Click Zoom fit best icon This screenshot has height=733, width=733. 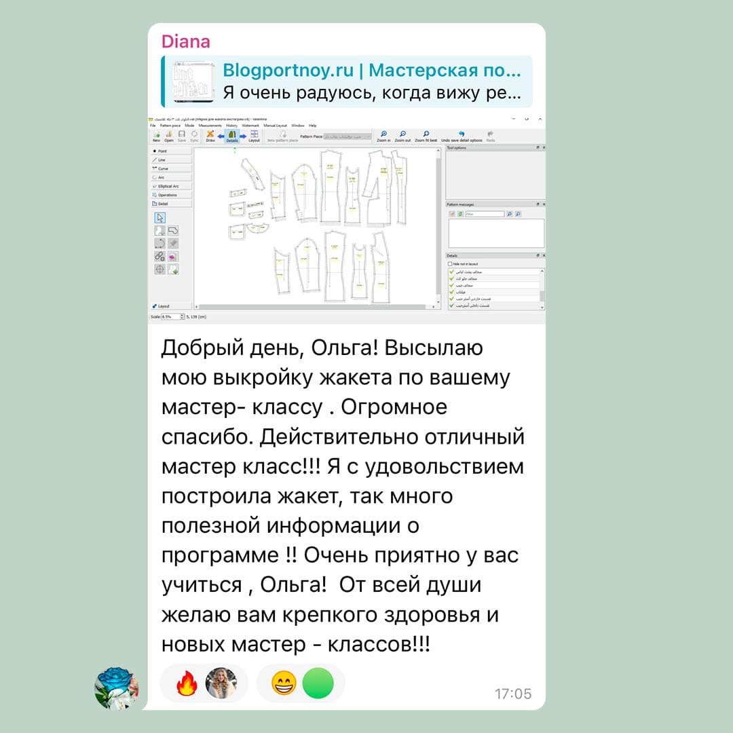point(426,135)
